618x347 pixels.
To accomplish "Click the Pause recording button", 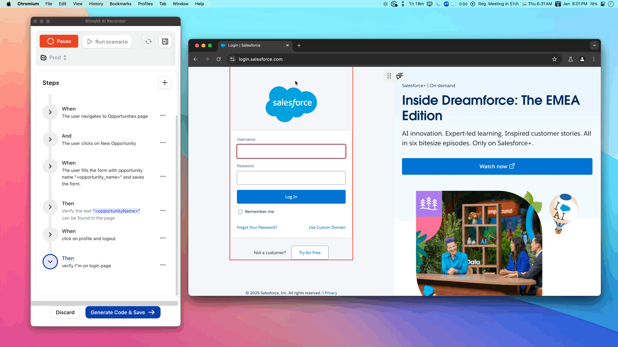I will 59,42.
